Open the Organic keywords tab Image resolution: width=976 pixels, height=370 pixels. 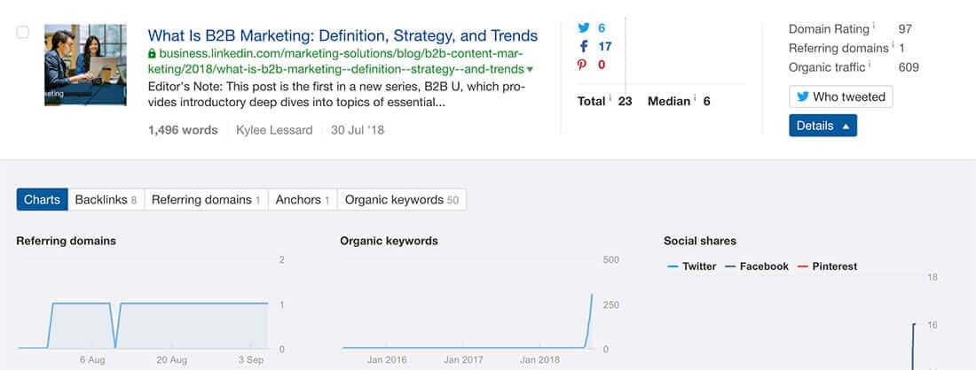pyautogui.click(x=401, y=199)
